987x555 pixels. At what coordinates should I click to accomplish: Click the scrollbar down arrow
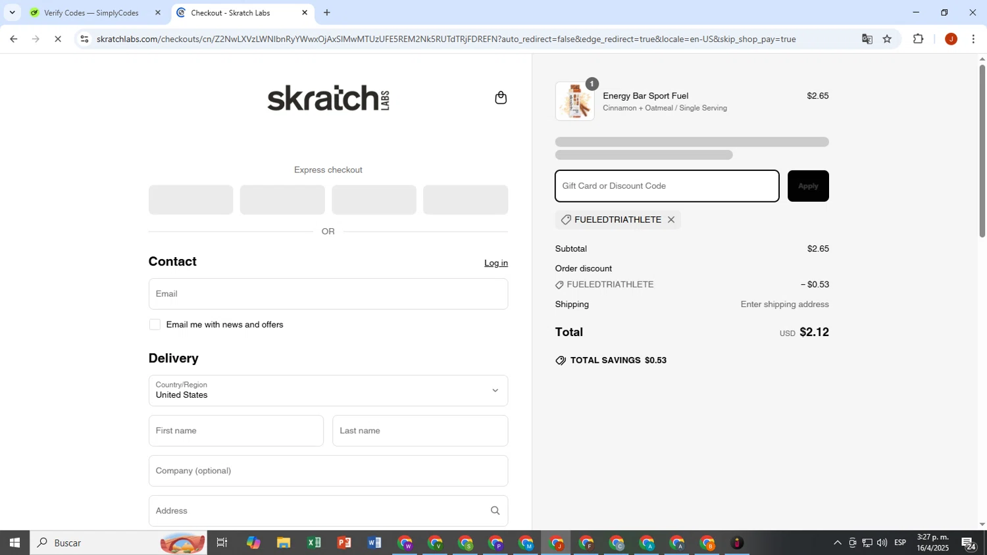click(982, 525)
